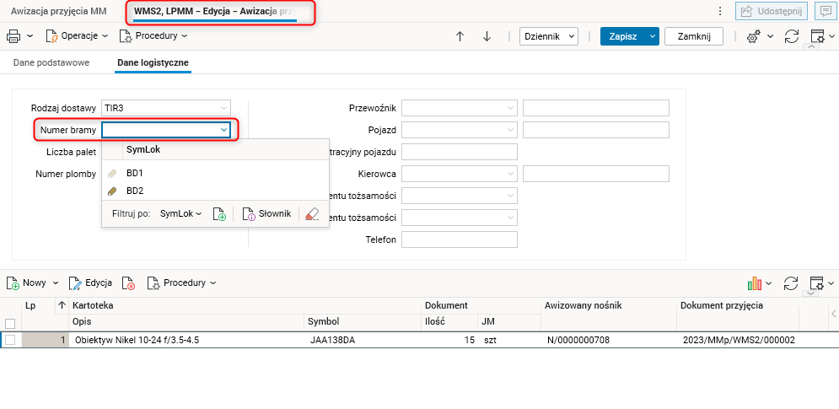Screen dimensions: 839x409
Task: Click the Pojazd description text field
Action: [x=596, y=130]
